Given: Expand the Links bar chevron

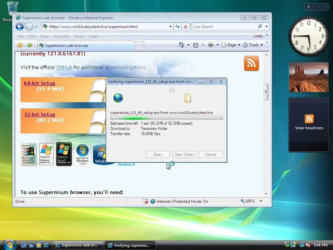Looking at the screenshot, I should (x=267, y=35).
